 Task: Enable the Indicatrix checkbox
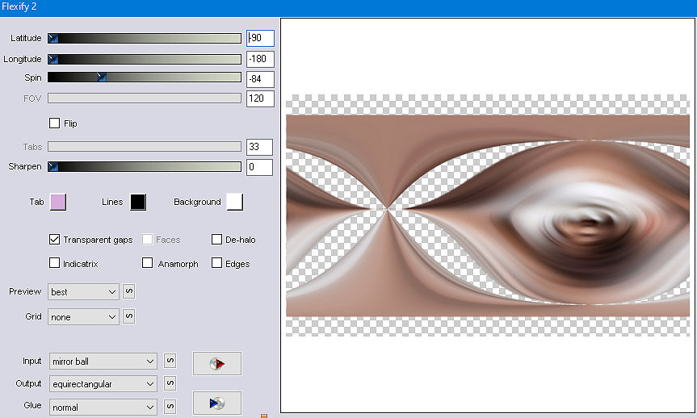[54, 263]
